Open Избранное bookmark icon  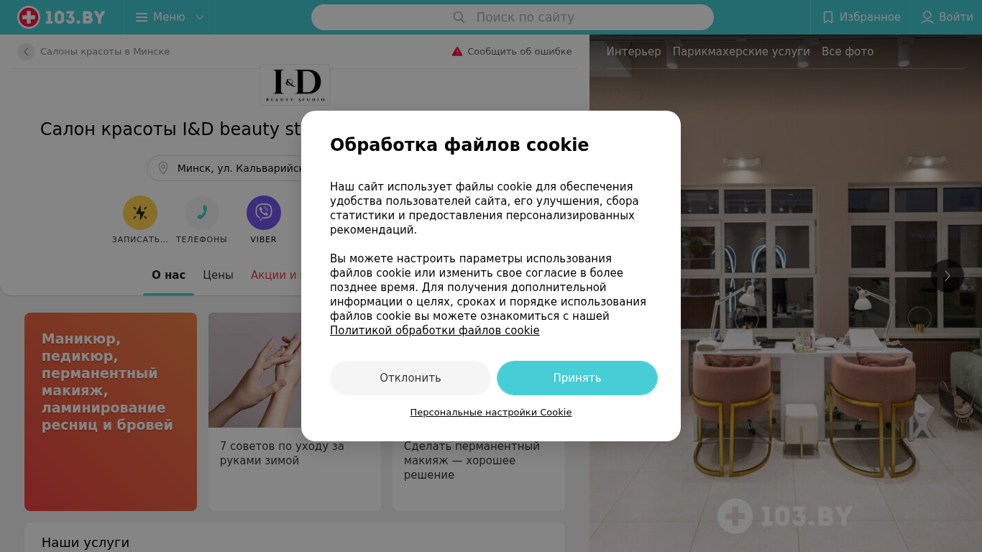point(828,17)
